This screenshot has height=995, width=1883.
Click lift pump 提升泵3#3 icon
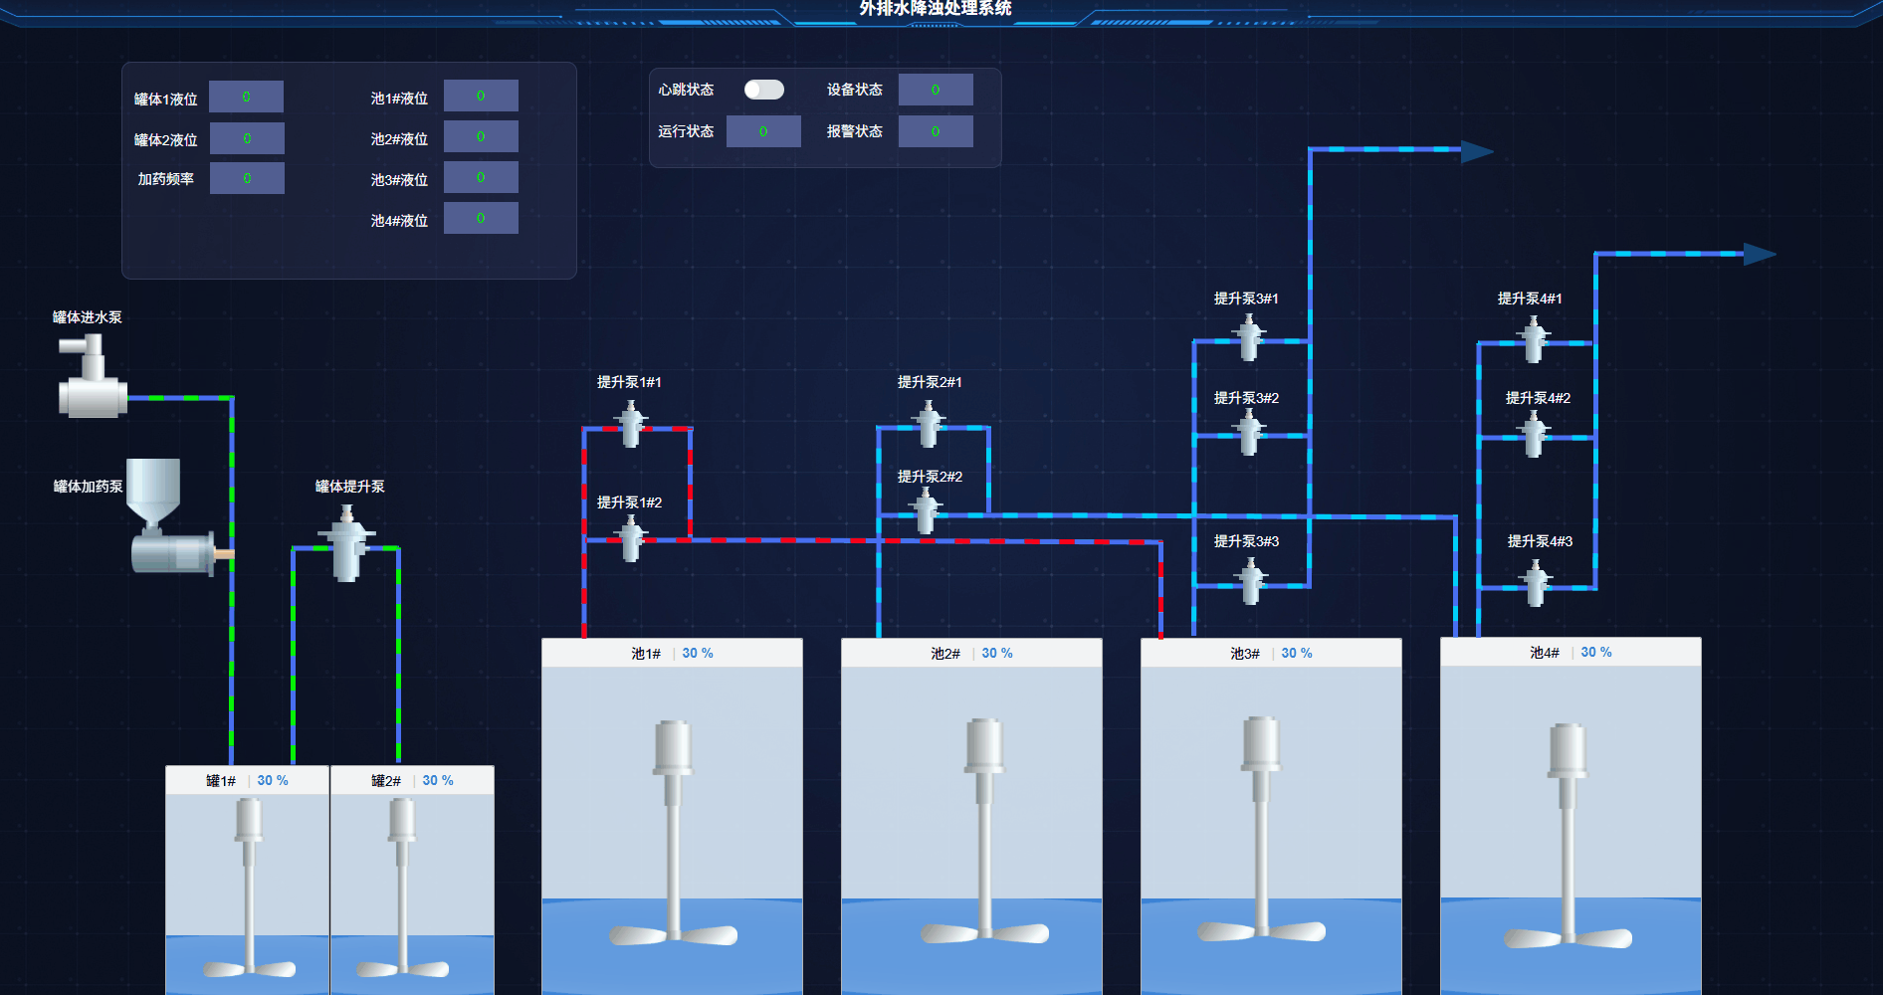[1250, 582]
